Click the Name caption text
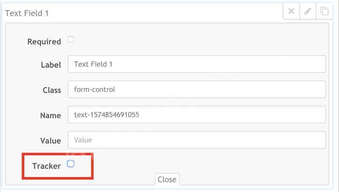339x192 pixels. (50, 115)
